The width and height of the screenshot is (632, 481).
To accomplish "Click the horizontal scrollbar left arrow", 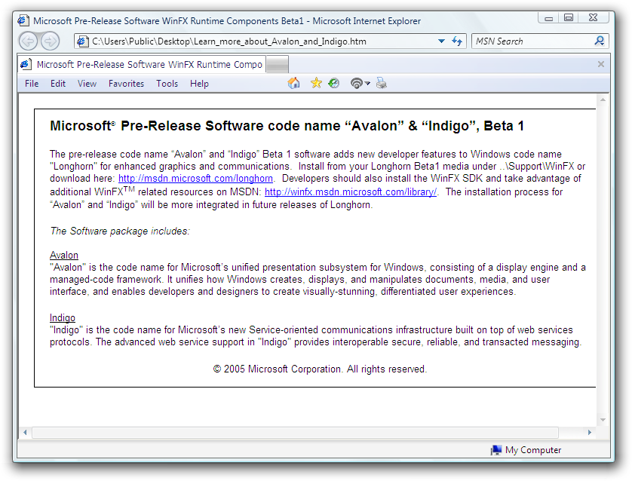I will pos(25,432).
